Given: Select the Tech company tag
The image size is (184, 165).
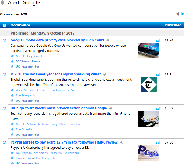Looking at the screenshot, I should pyautogui.click(x=47, y=124).
